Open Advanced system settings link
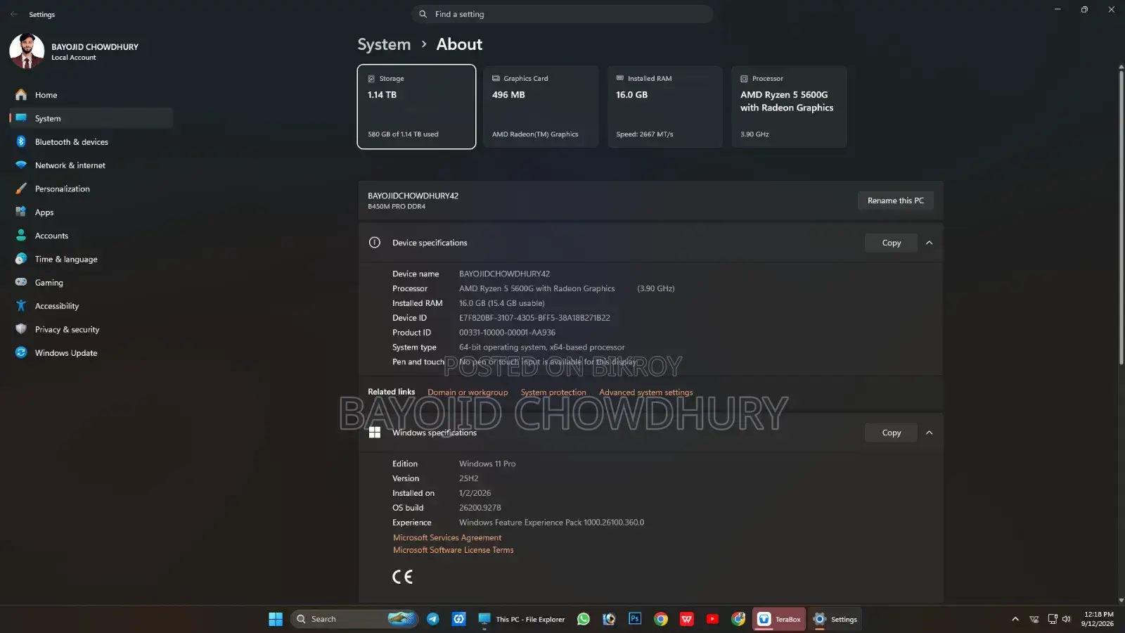Screen dimensions: 1125x633 (x=645, y=392)
